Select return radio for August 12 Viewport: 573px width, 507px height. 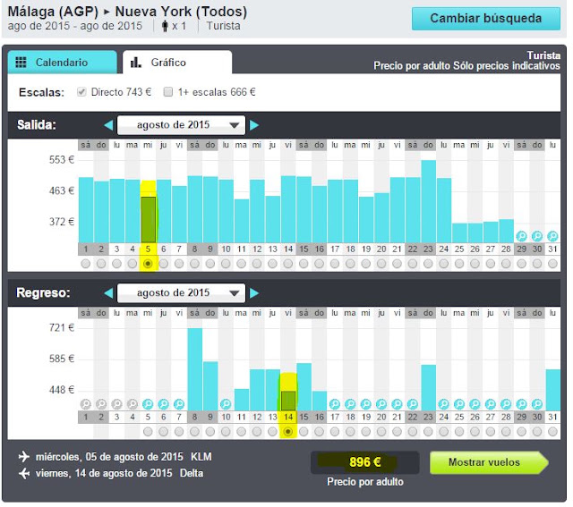257,432
